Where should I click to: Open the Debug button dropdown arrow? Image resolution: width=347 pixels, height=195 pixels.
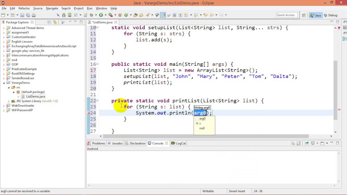(96, 15)
